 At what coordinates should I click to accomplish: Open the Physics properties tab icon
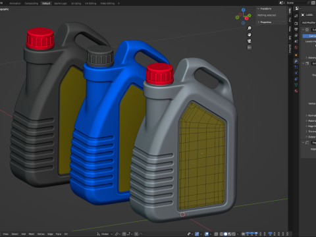pyautogui.click(x=296, y=73)
